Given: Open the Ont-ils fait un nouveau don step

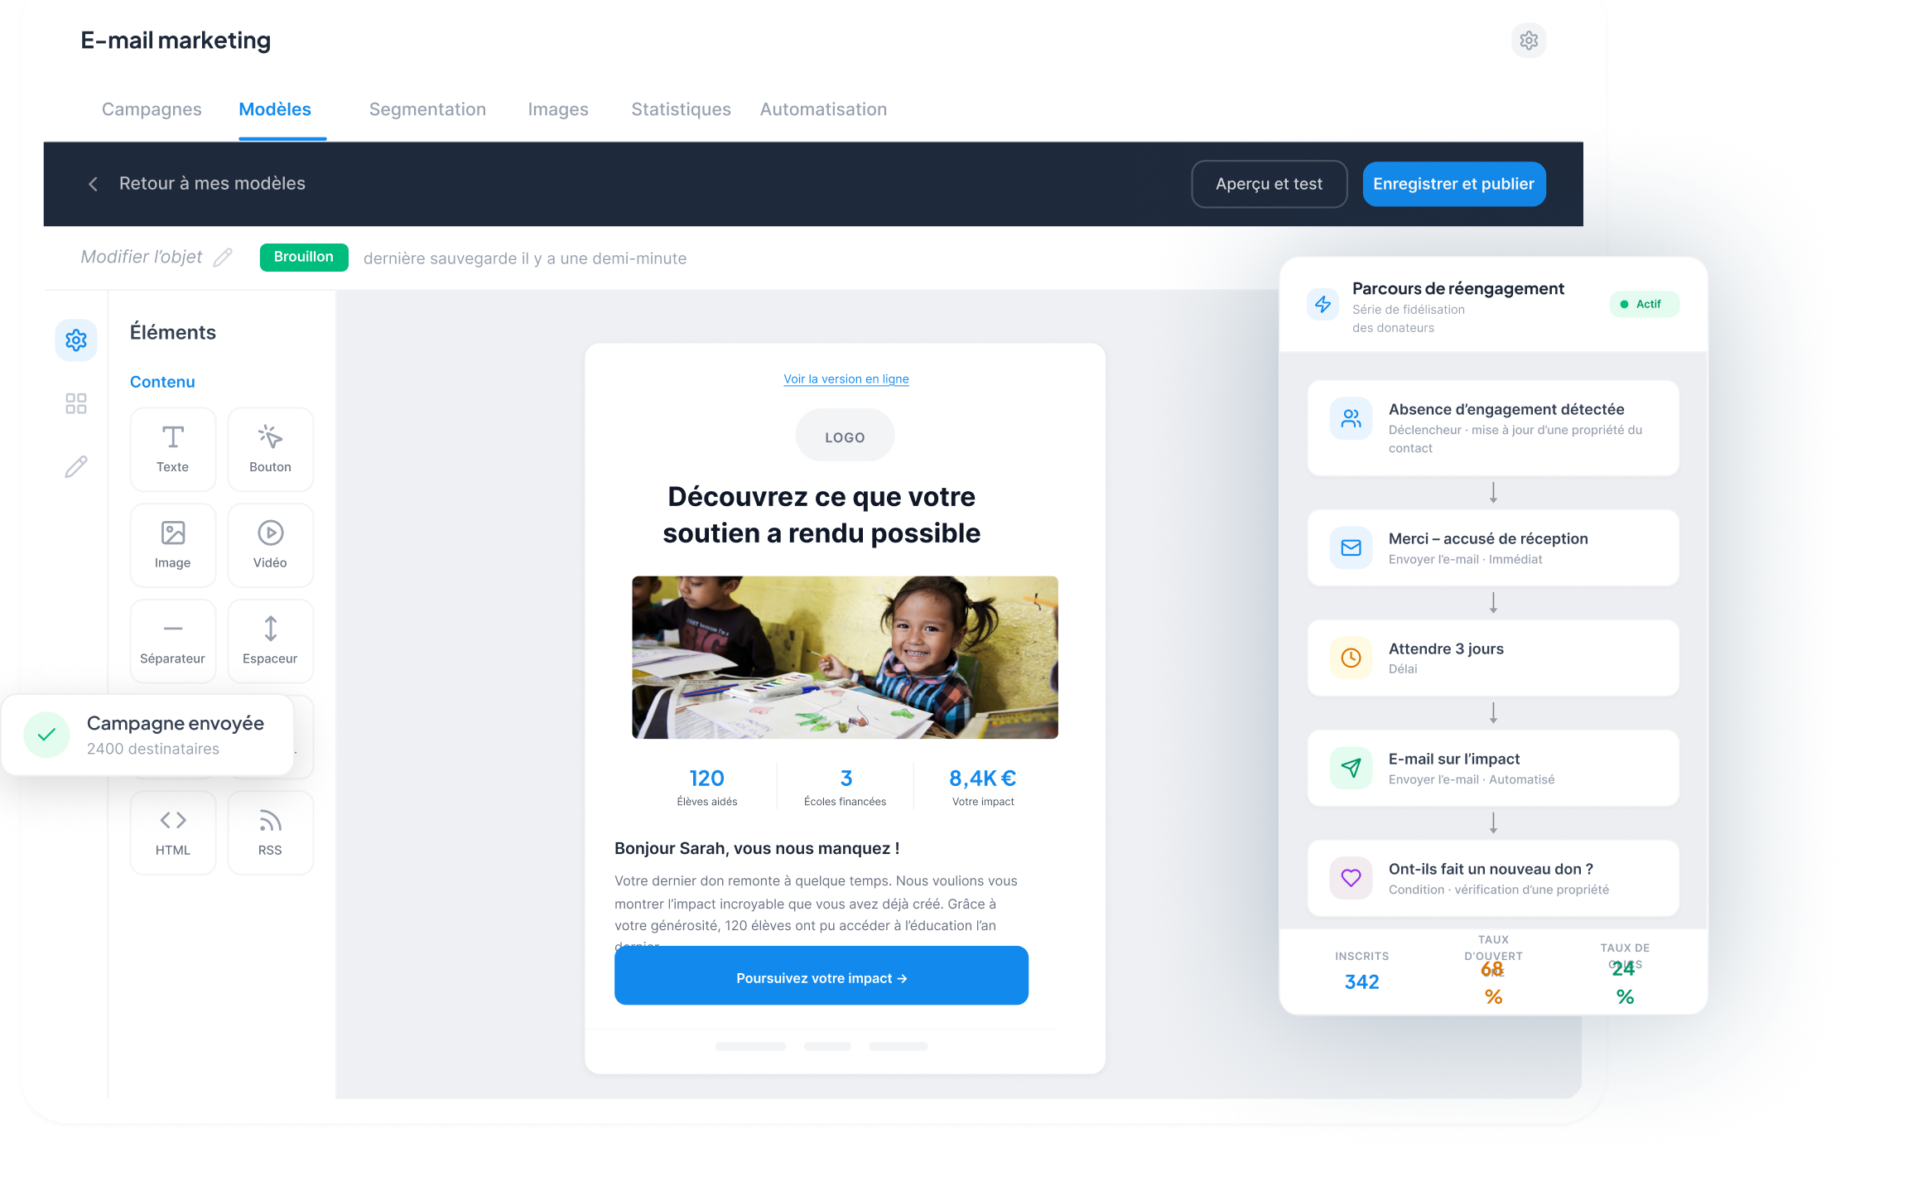Looking at the screenshot, I should point(1493,878).
